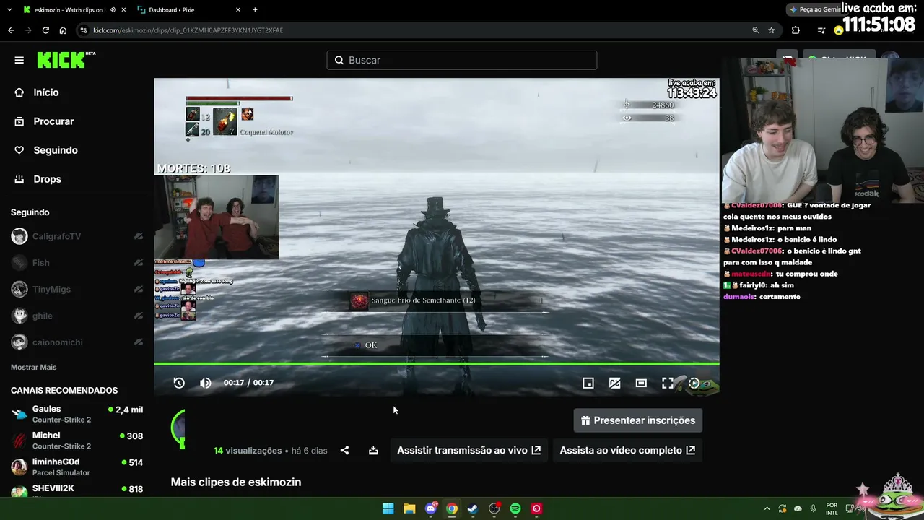Screen dimensions: 924x520
Task: Close the eskimozin browser tab
Action: coord(123,10)
